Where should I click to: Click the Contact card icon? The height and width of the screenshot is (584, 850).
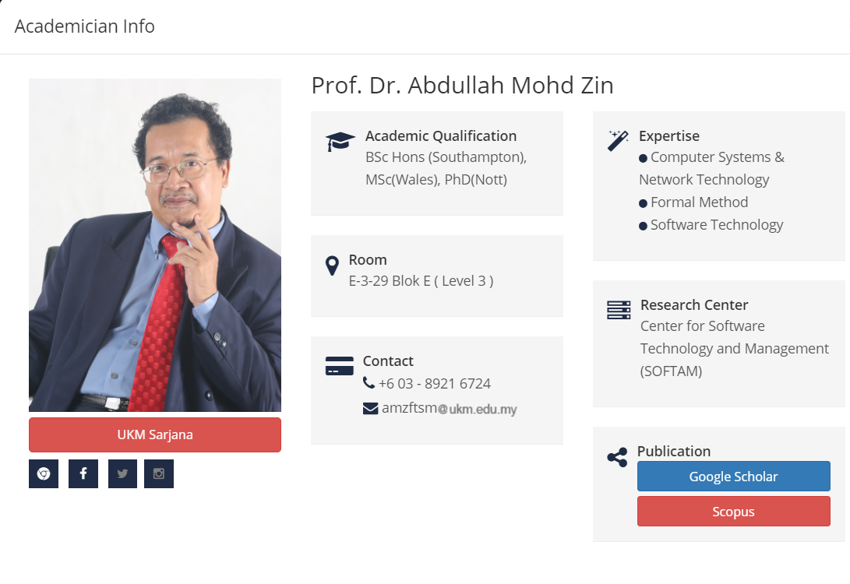click(x=339, y=366)
